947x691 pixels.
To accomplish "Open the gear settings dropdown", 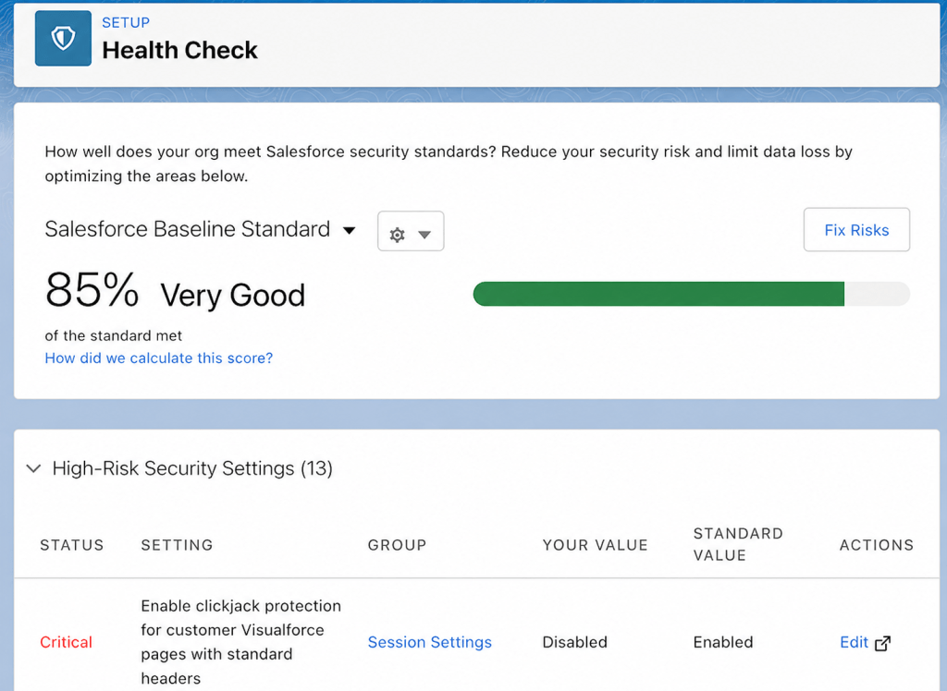I will [x=411, y=231].
